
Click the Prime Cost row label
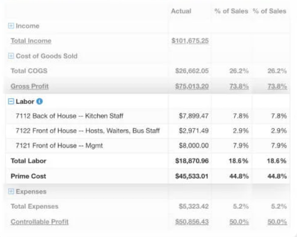tap(28, 176)
